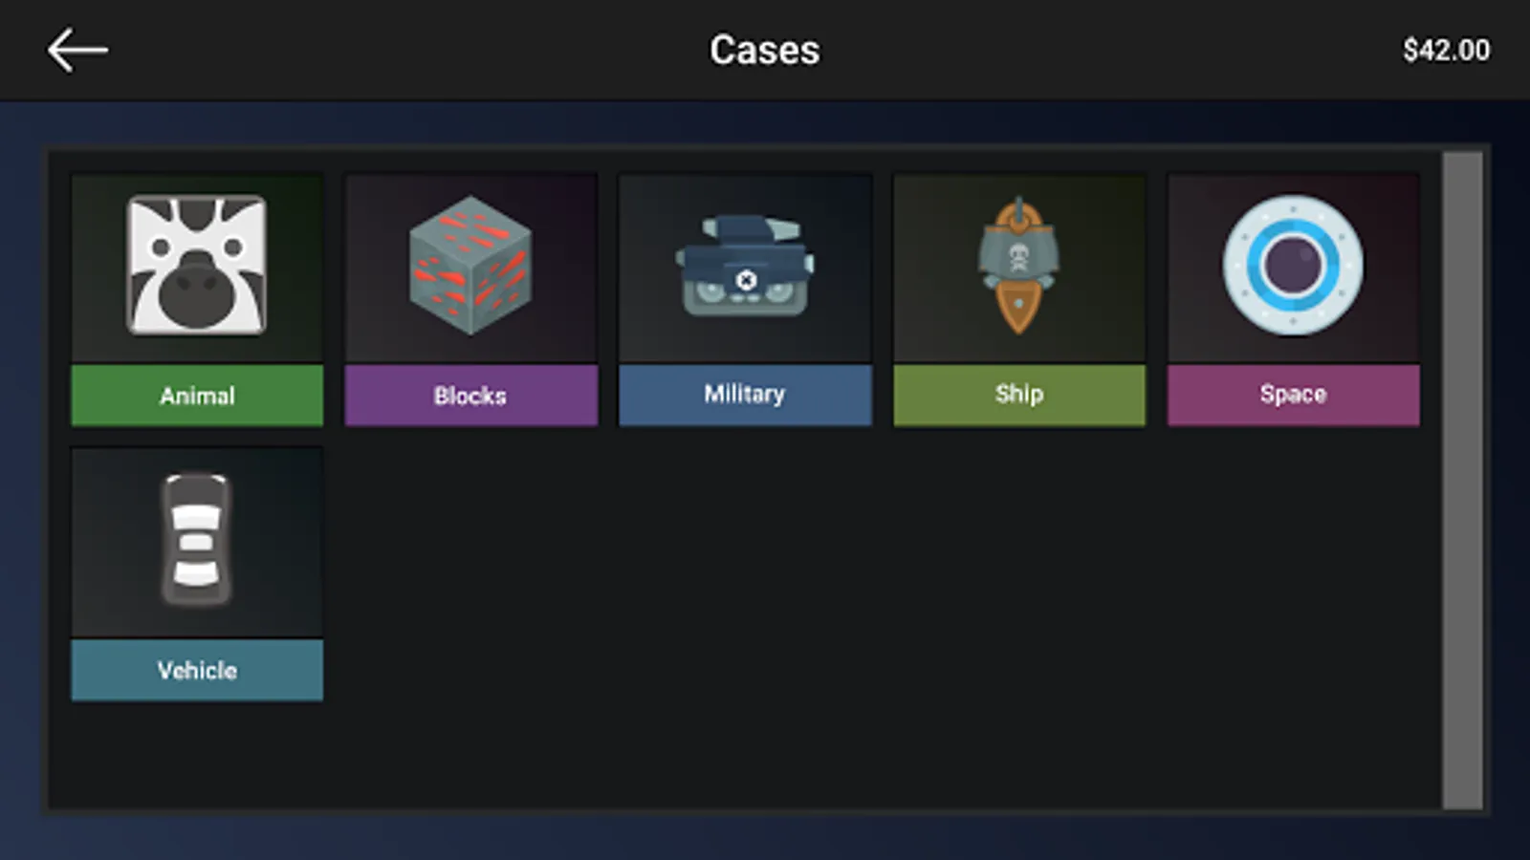
Task: Click the Cases page title
Action: (764, 51)
